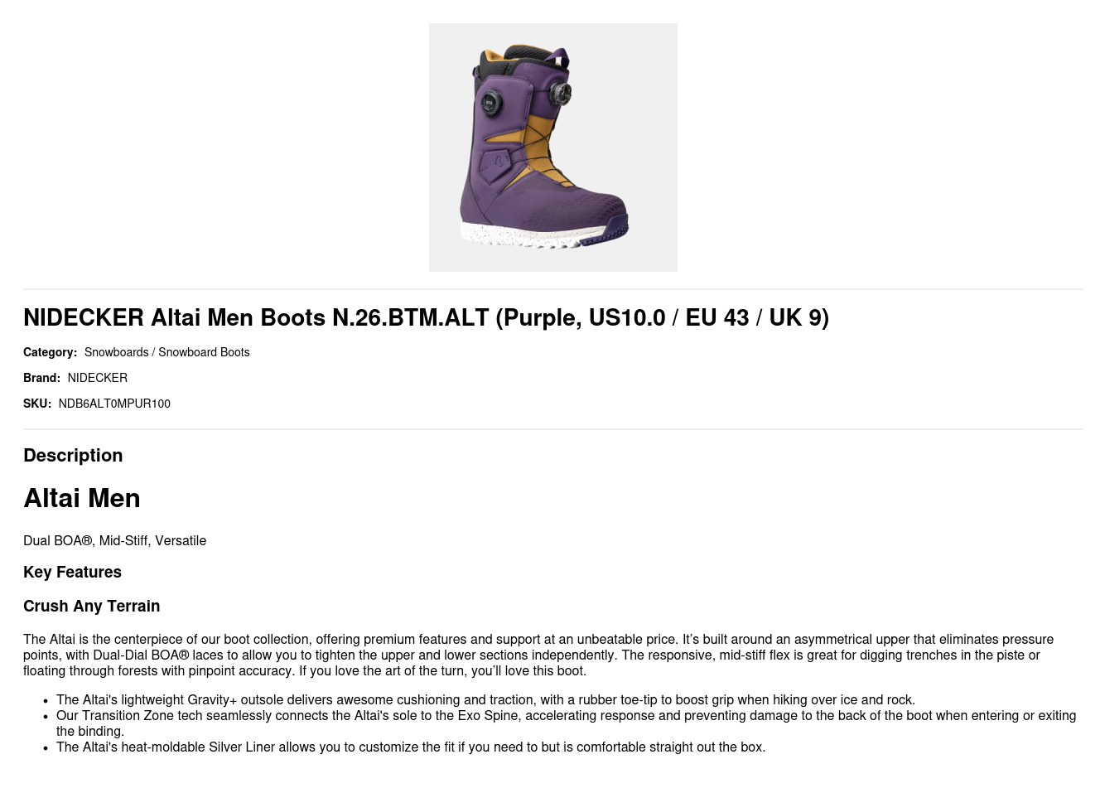
Task: Click the purple snowboard boot product image
Action: point(552,147)
